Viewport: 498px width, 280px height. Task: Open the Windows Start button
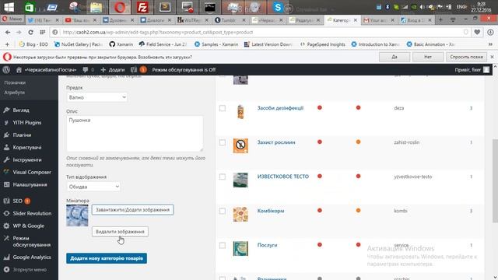[x=9, y=7]
